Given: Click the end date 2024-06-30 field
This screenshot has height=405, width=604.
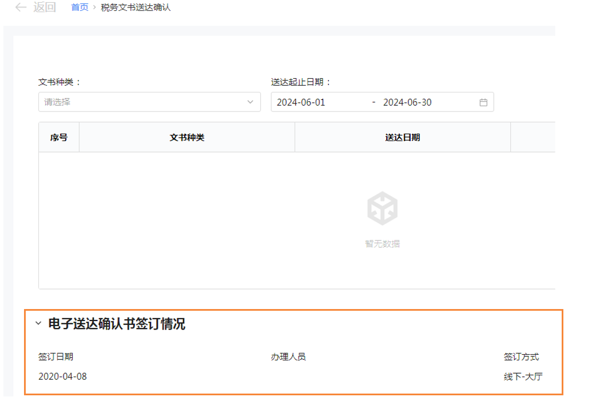Looking at the screenshot, I should point(407,102).
